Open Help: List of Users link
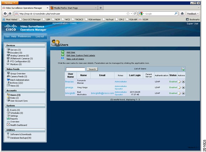This screenshot has width=206, height=152. [75, 59]
